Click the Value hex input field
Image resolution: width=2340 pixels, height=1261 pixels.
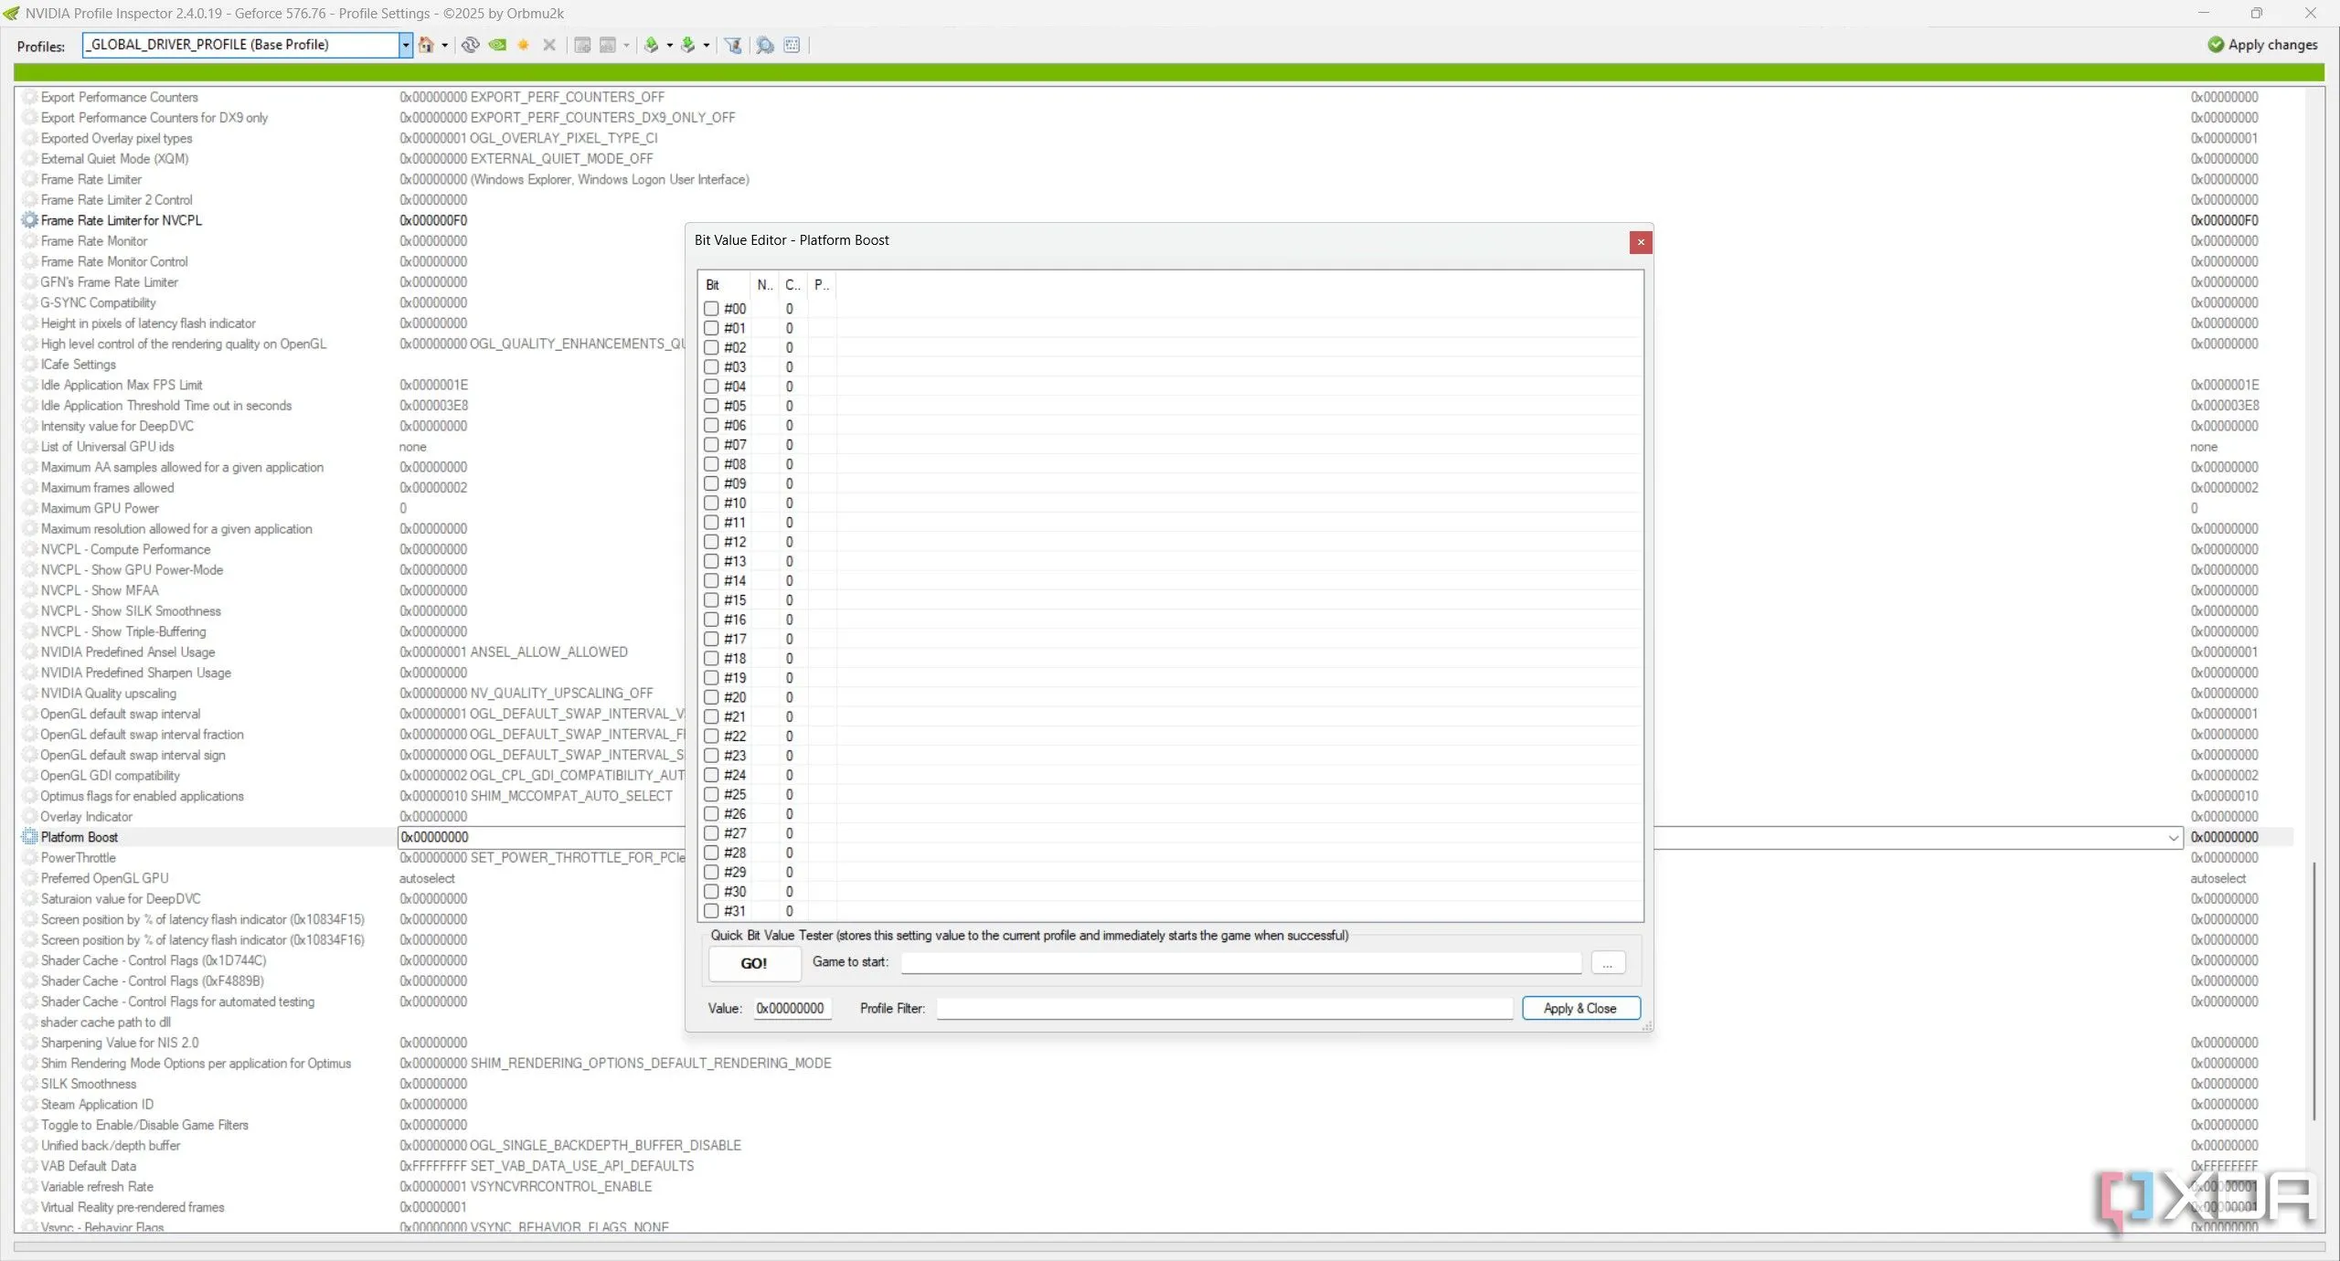tap(792, 1009)
